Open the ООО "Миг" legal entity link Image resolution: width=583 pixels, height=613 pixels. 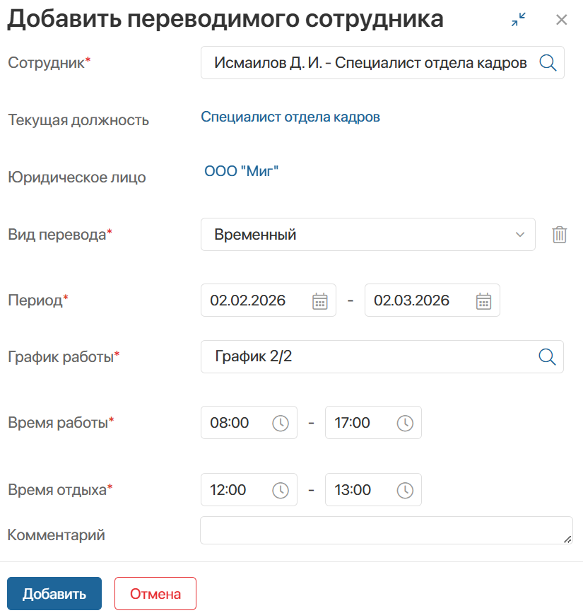point(242,171)
